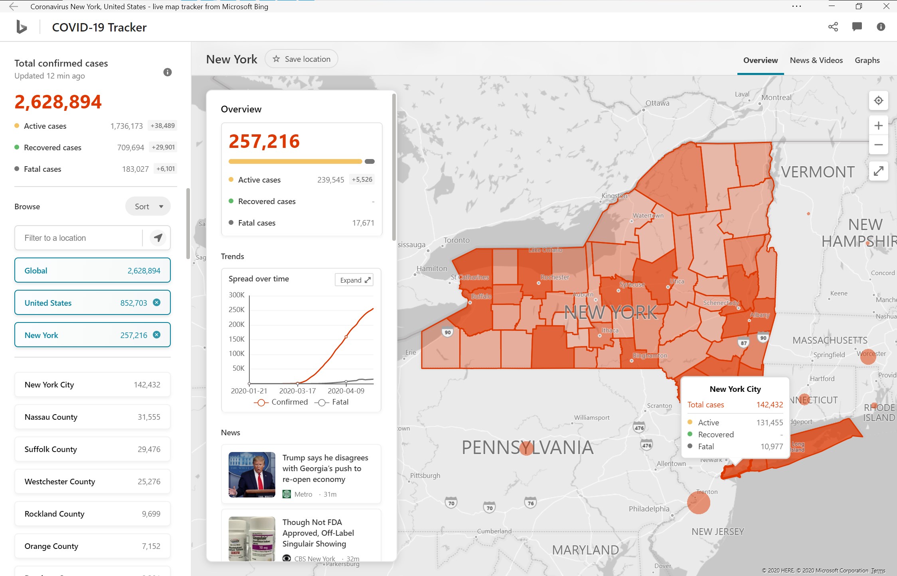The width and height of the screenshot is (897, 576).
Task: Switch to the News & Videos tab
Action: tap(816, 60)
